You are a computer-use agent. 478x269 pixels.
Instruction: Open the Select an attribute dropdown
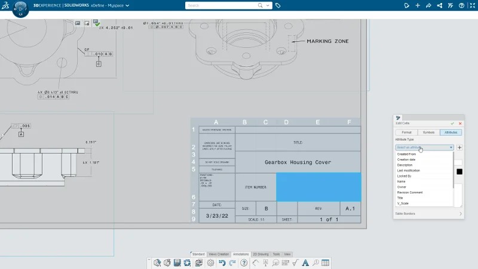coord(424,147)
